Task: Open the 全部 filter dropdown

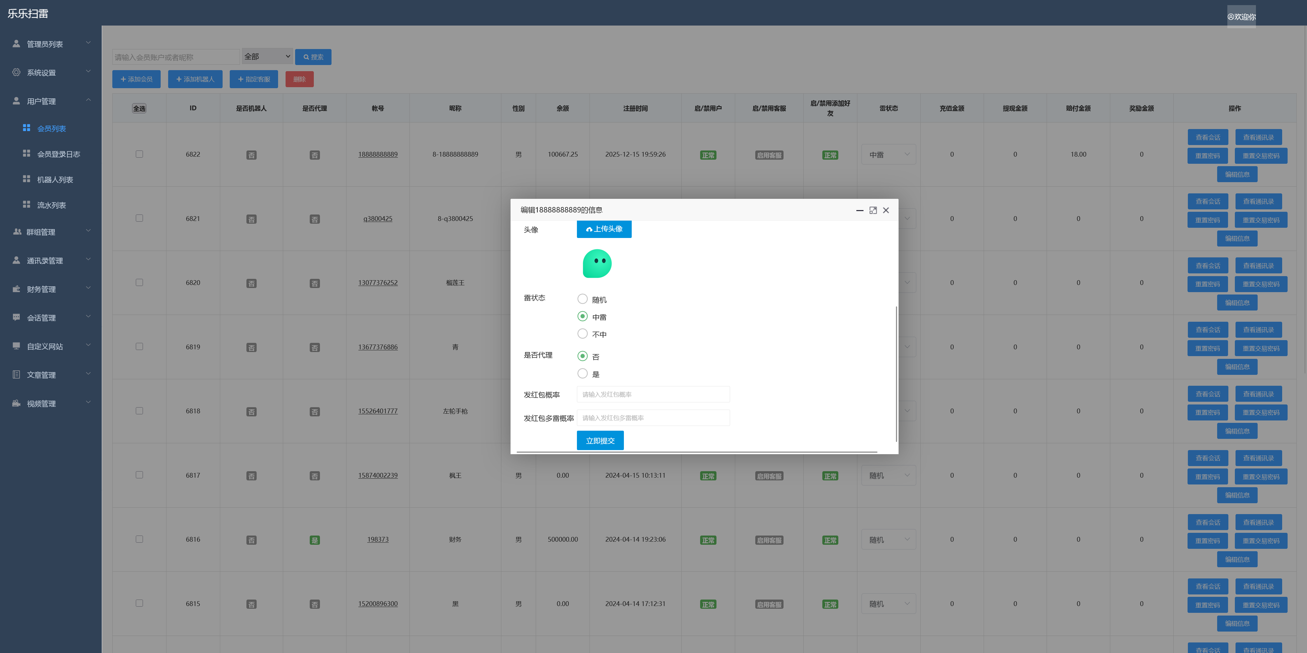Action: [x=267, y=56]
